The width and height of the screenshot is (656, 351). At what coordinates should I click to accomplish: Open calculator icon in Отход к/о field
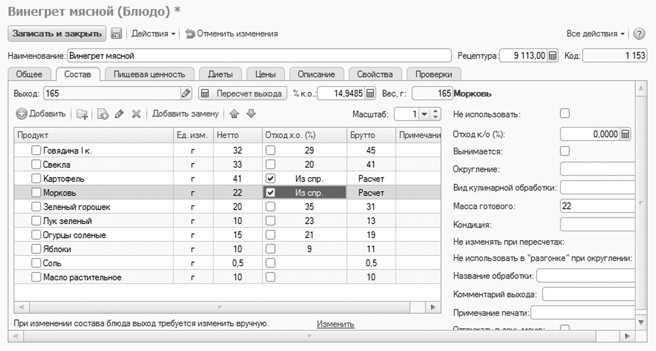pos(625,134)
